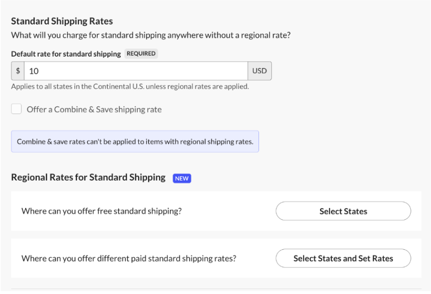Image resolution: width=431 pixels, height=294 pixels.
Task: Select the Standard Shipping Rates heading
Action: 62,21
